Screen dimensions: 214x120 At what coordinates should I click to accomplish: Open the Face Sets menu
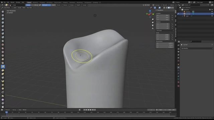29,8
